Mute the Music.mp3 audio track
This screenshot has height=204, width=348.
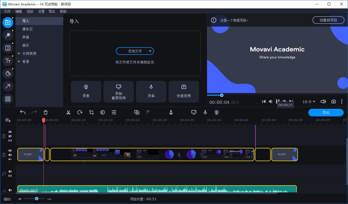[10, 190]
